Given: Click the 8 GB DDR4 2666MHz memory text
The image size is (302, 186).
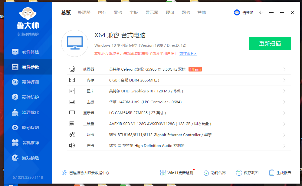Looking at the screenshot, I should click(134, 80).
